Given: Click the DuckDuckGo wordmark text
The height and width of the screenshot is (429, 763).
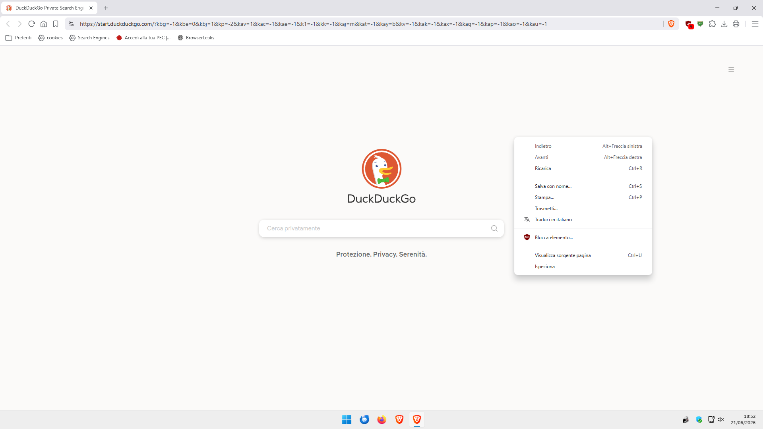Looking at the screenshot, I should (381, 199).
